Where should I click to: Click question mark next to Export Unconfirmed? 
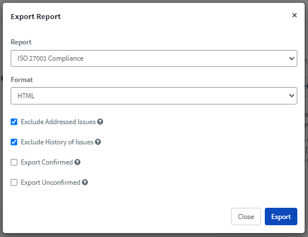coord(85,183)
